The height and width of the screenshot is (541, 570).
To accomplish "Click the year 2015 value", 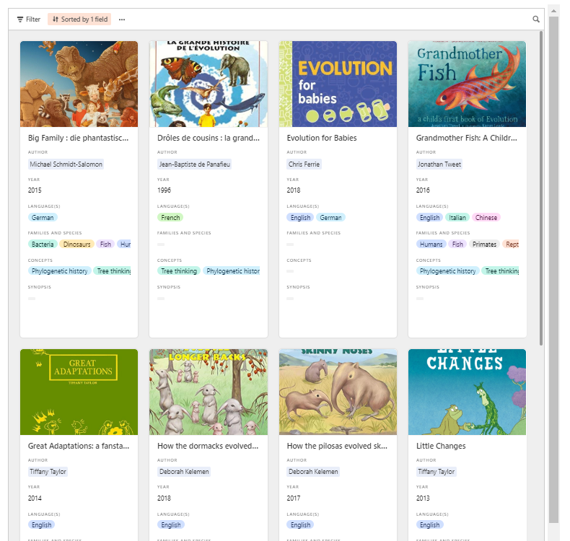I will pyautogui.click(x=35, y=190).
